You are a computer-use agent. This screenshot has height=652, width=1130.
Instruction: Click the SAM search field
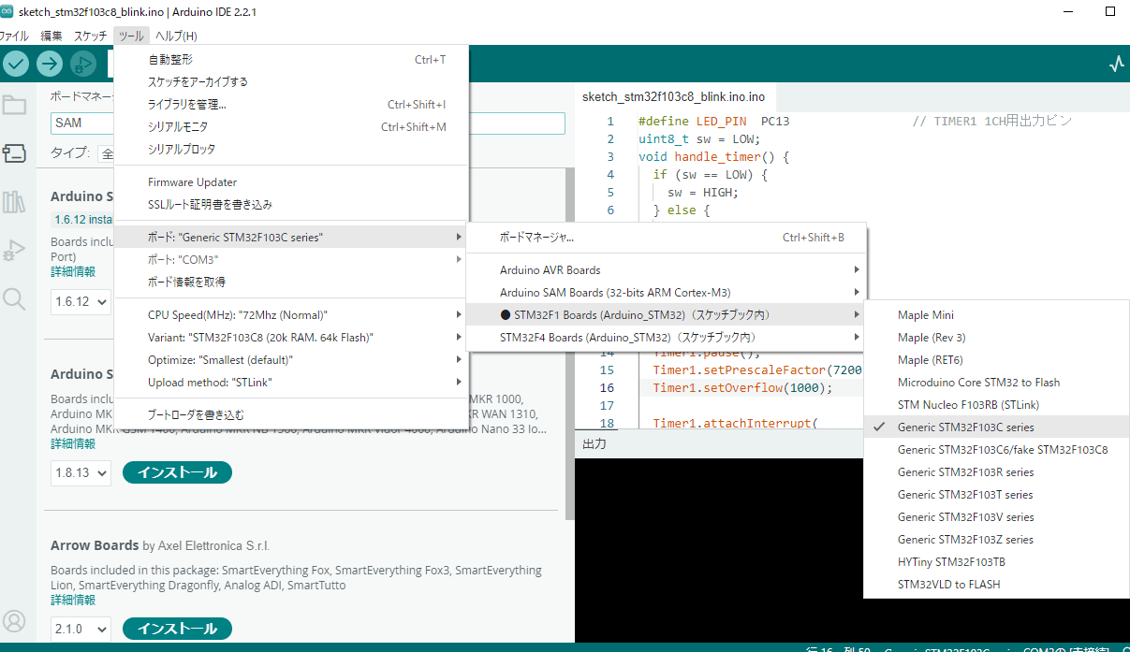307,123
